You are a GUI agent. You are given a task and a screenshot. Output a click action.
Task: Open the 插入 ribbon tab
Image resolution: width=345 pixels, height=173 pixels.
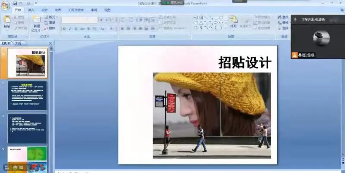[x=31, y=10]
